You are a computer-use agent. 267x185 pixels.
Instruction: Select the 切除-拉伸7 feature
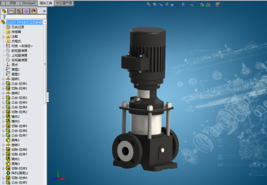[19, 155]
